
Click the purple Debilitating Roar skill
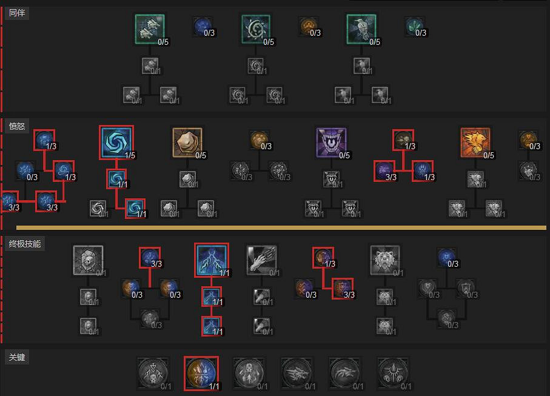pyautogui.click(x=331, y=143)
